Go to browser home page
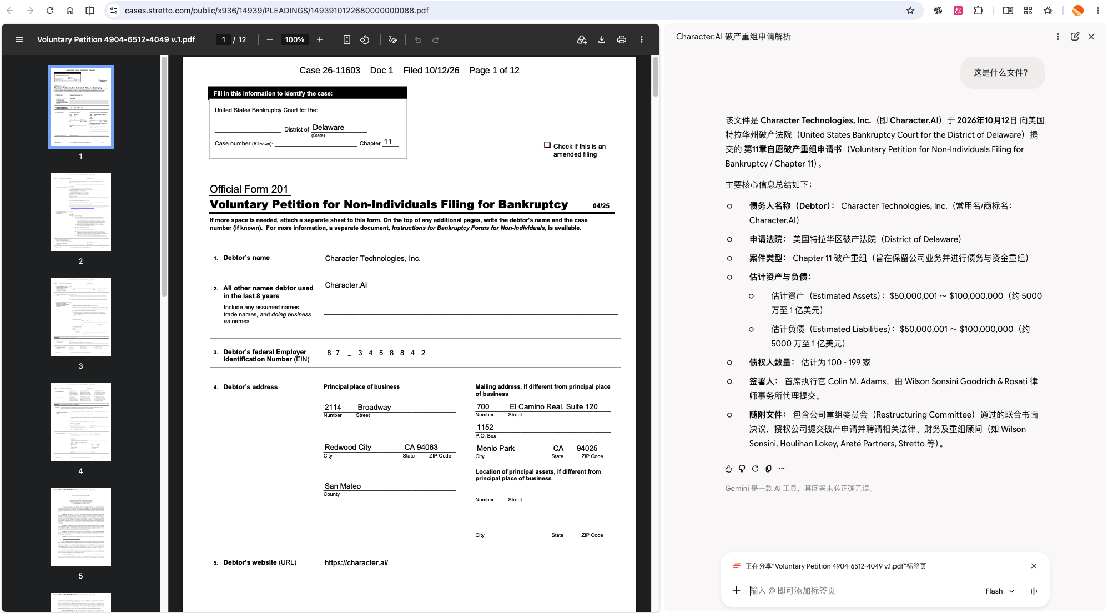The height and width of the screenshot is (613, 1108). [70, 11]
